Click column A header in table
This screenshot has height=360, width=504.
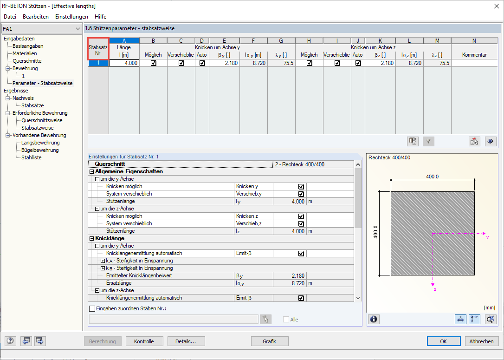coord(124,40)
